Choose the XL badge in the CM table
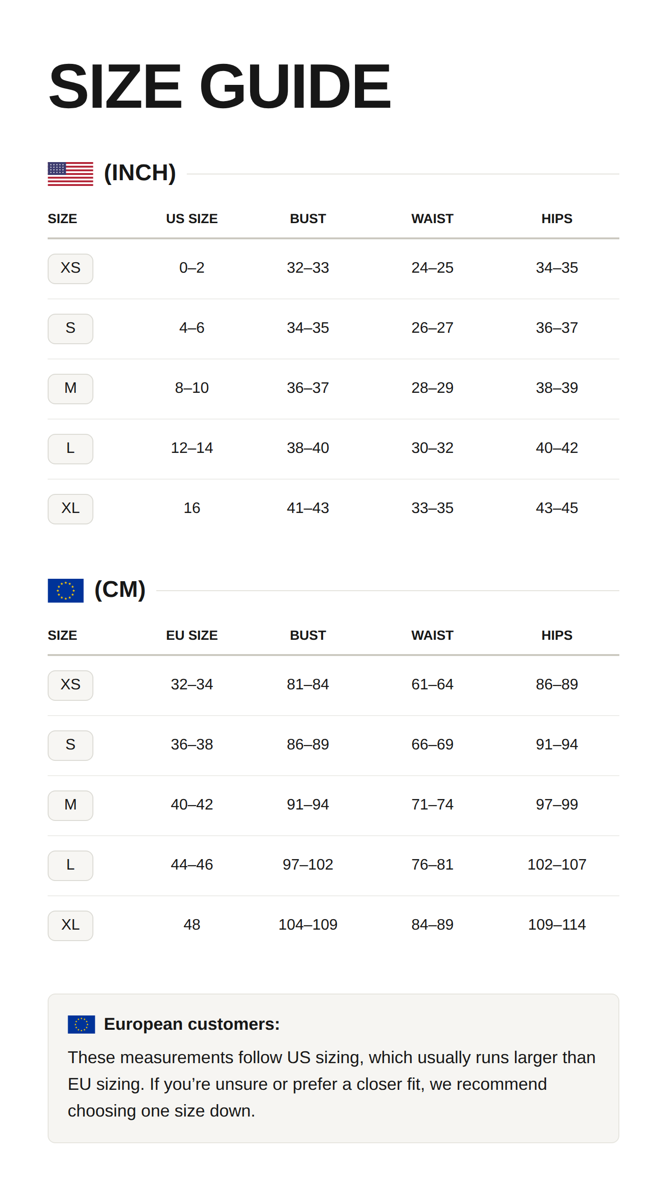This screenshot has height=1189, width=667. click(71, 925)
